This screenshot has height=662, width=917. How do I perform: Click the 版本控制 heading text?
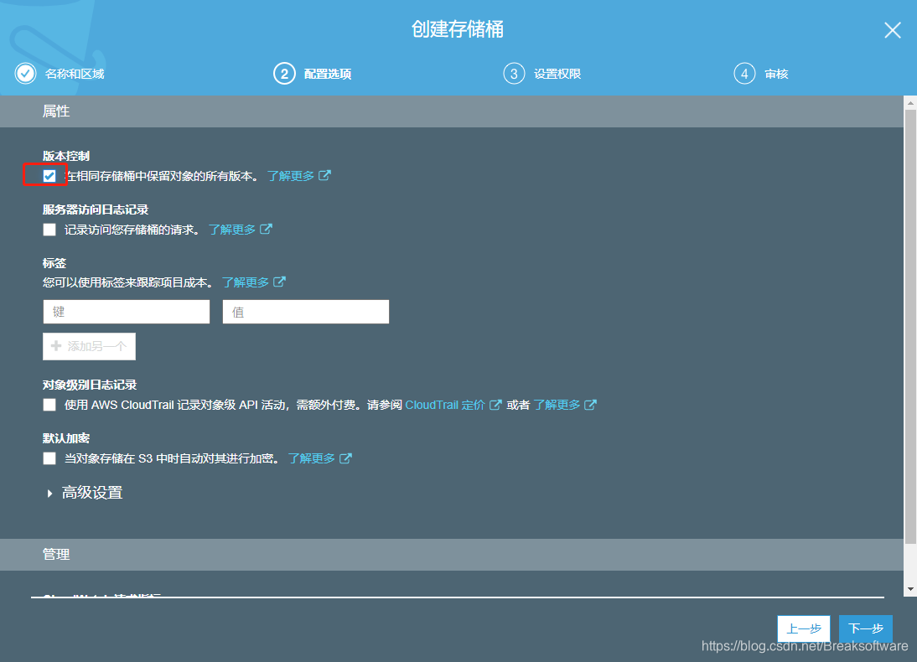(x=66, y=156)
